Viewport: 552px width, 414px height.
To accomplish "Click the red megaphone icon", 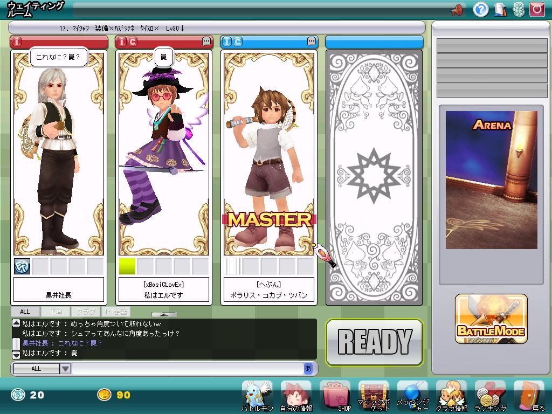I will click(457, 9).
